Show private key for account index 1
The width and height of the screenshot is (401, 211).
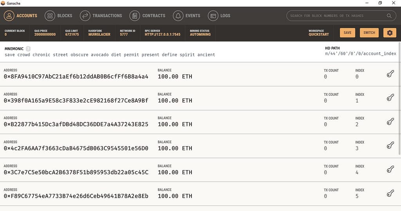(390, 98)
